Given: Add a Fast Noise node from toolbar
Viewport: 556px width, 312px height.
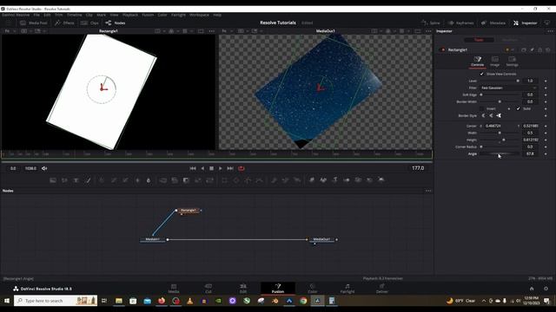Looking at the screenshot, I should [x=64, y=180].
